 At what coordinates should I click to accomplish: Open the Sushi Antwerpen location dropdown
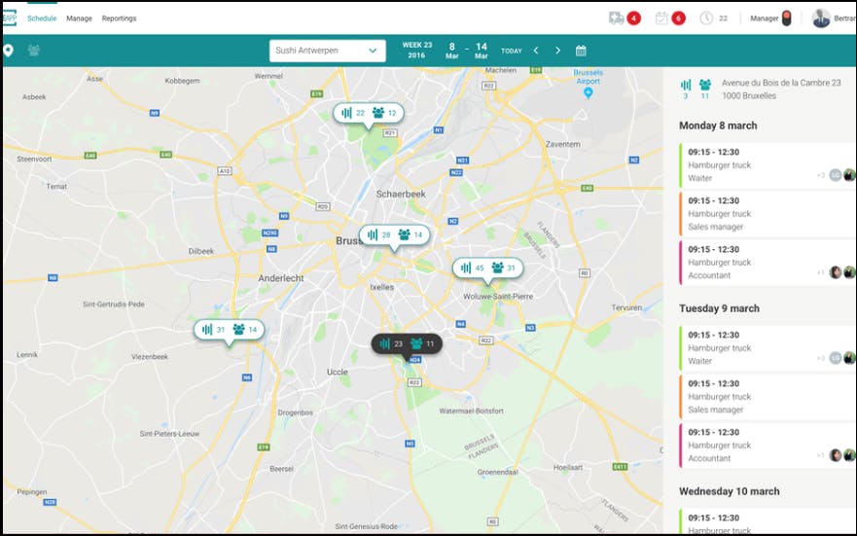click(328, 51)
